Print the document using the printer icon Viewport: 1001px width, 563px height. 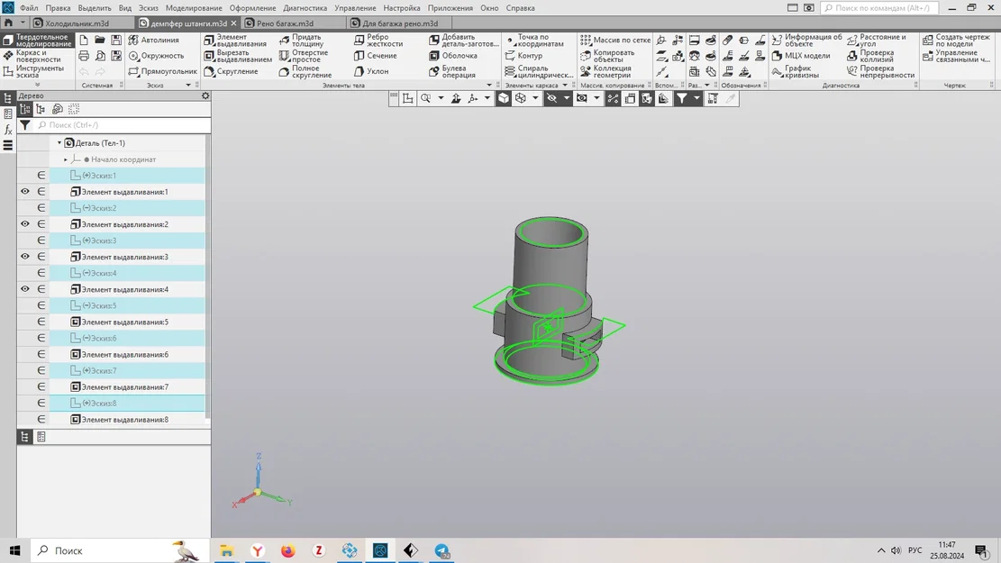coord(84,56)
